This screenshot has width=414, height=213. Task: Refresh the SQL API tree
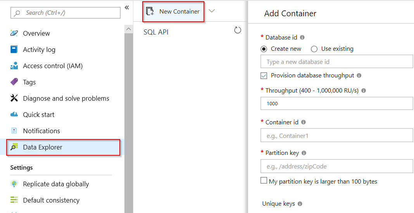point(238,30)
